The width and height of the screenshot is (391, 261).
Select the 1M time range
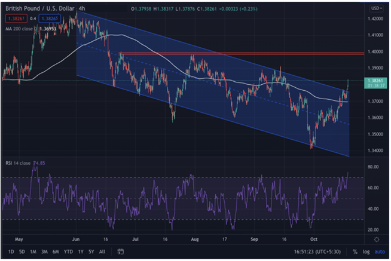[x=33, y=252]
